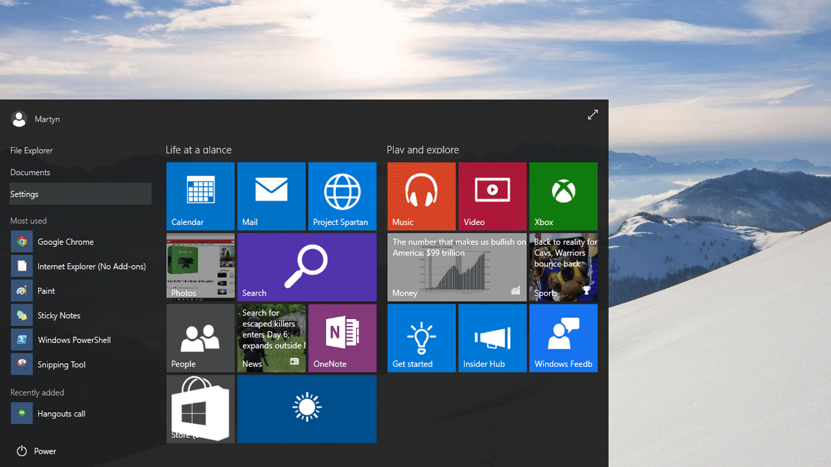Expand the Start menu to full screen
The image size is (831, 467).
coord(593,115)
